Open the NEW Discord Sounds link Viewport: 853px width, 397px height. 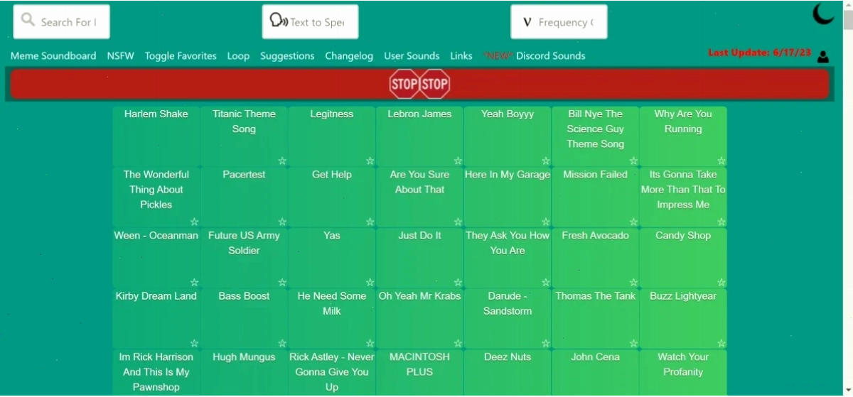point(535,56)
